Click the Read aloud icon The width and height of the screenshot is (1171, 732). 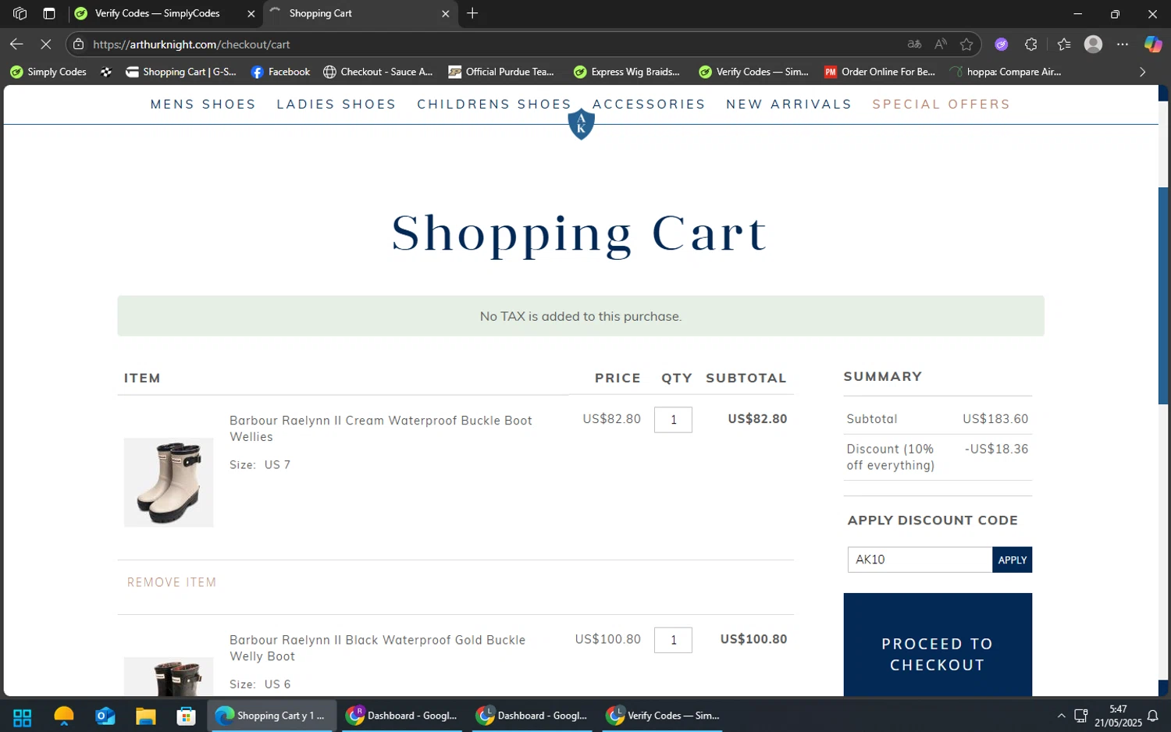click(941, 44)
